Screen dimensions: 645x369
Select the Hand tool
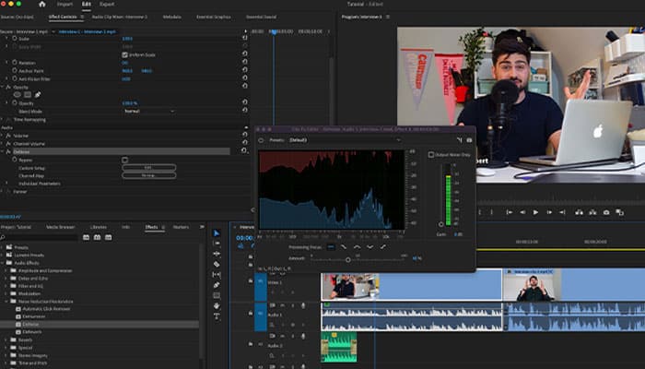217,306
